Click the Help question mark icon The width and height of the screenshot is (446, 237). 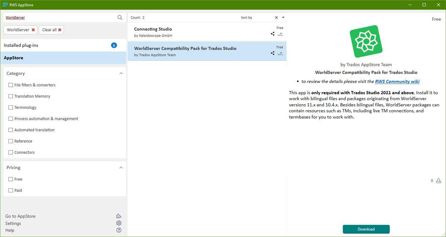click(x=119, y=230)
